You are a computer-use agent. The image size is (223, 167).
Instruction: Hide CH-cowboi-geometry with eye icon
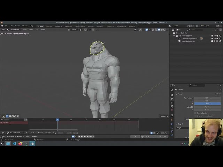[215, 39]
